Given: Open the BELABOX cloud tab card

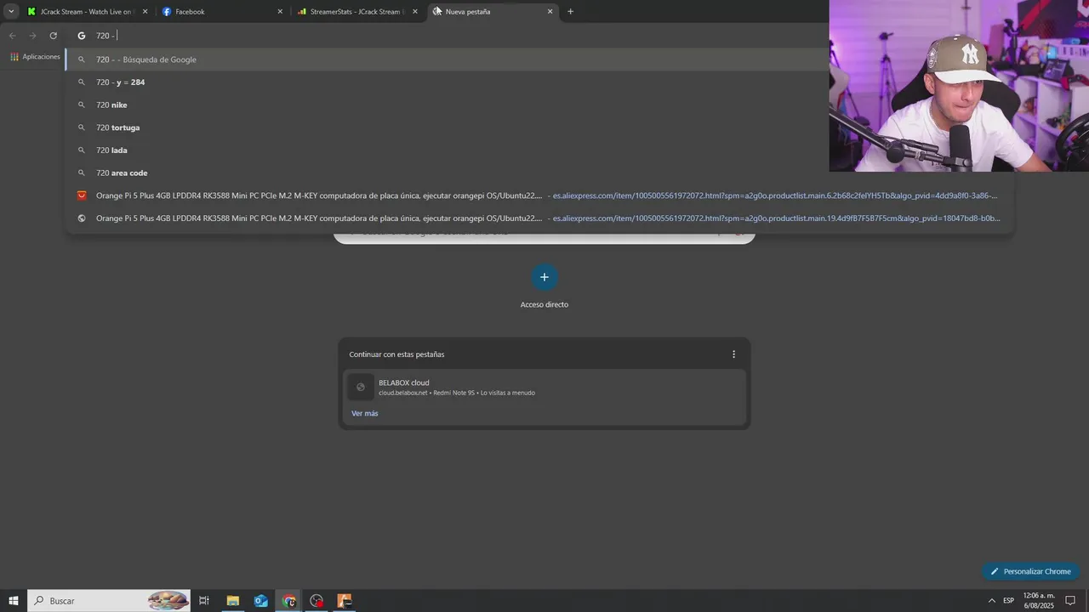Looking at the screenshot, I should 544,387.
